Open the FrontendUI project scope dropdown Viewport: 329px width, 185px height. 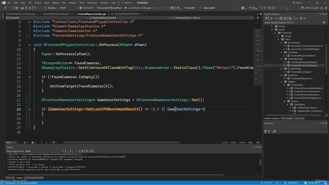pyautogui.click(x=47, y=18)
